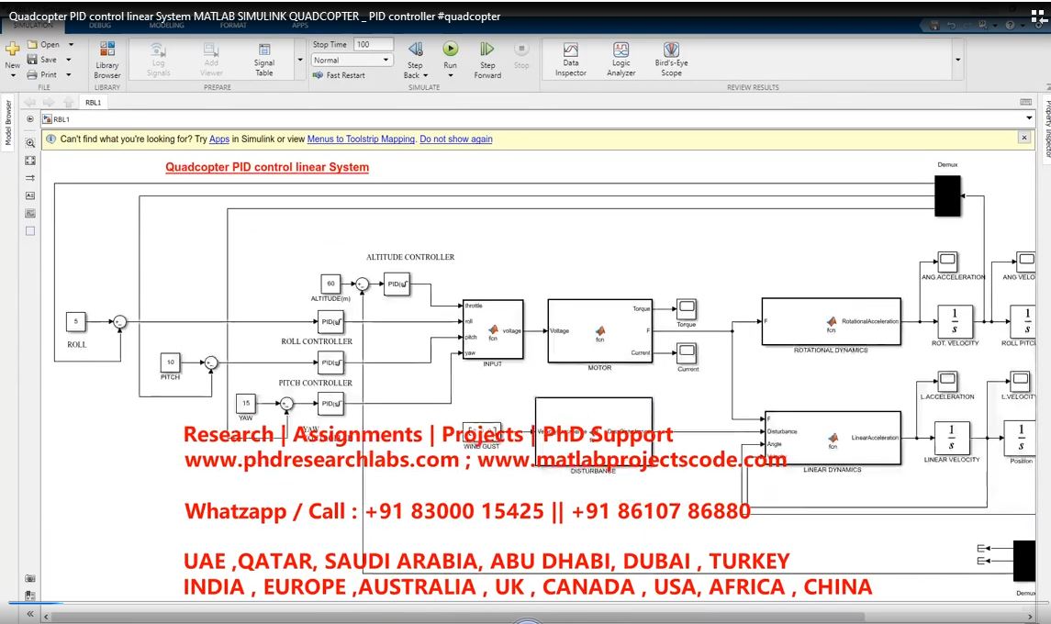Image resolution: width=1051 pixels, height=624 pixels.
Task: Switch to the Format tab
Action: pos(233,26)
